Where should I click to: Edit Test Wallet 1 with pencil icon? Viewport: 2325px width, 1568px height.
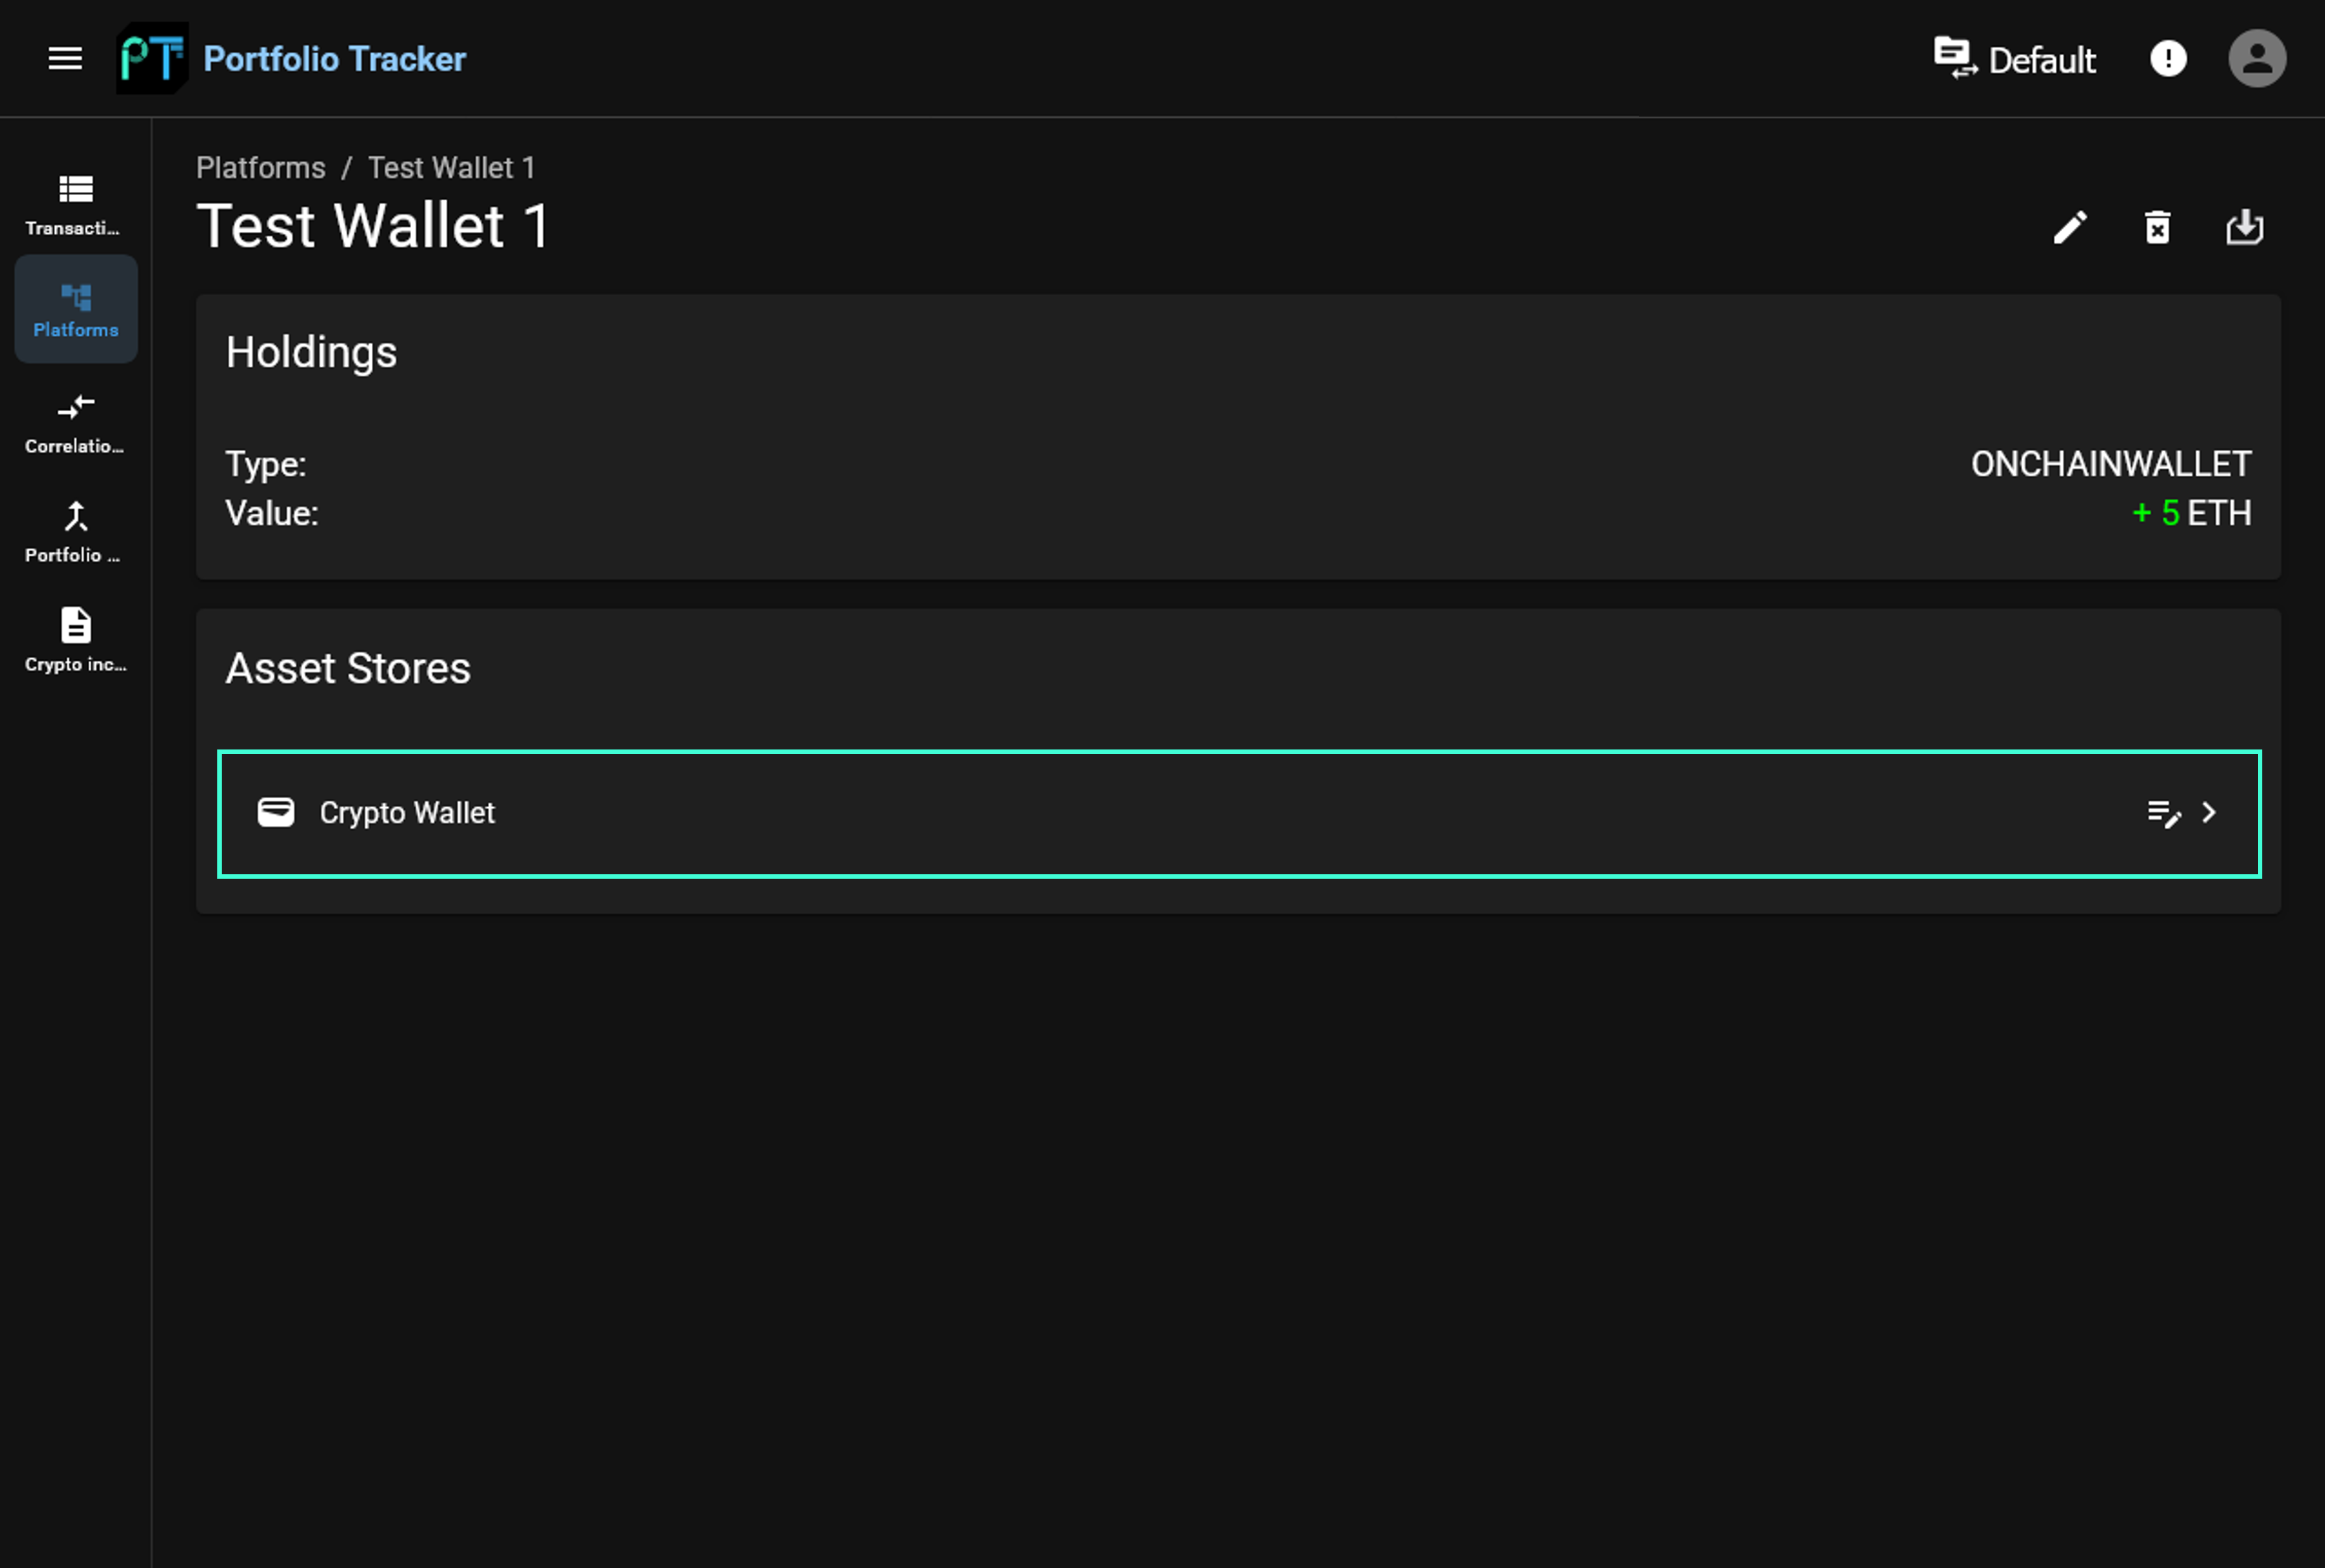click(x=2070, y=227)
